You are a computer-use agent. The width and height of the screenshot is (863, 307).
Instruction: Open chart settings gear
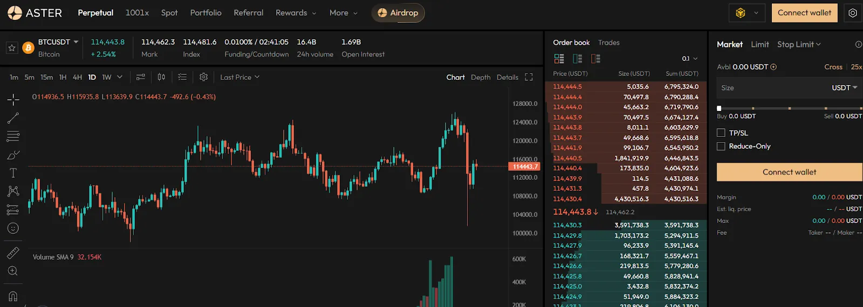coord(203,77)
